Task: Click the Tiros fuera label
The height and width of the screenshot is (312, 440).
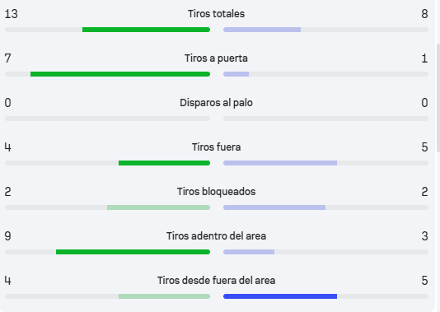Action: point(216,147)
